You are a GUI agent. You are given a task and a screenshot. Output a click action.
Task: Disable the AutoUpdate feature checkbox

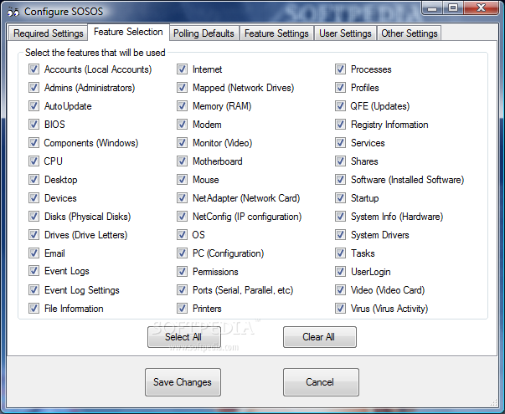point(33,105)
